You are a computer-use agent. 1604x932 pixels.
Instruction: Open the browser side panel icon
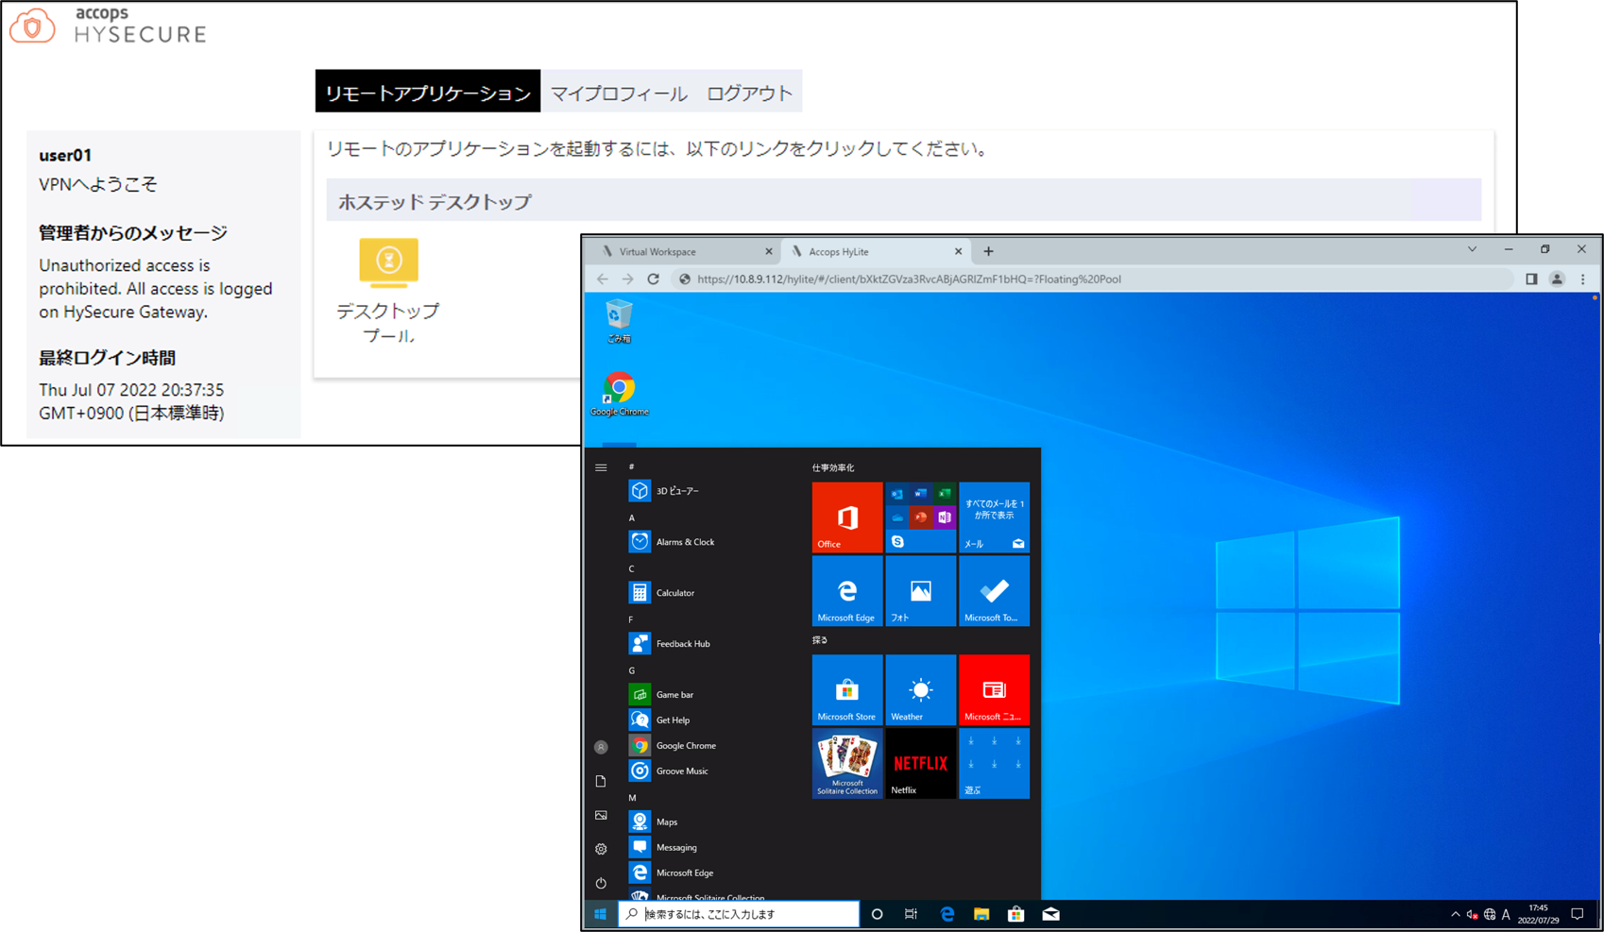pyautogui.click(x=1531, y=280)
